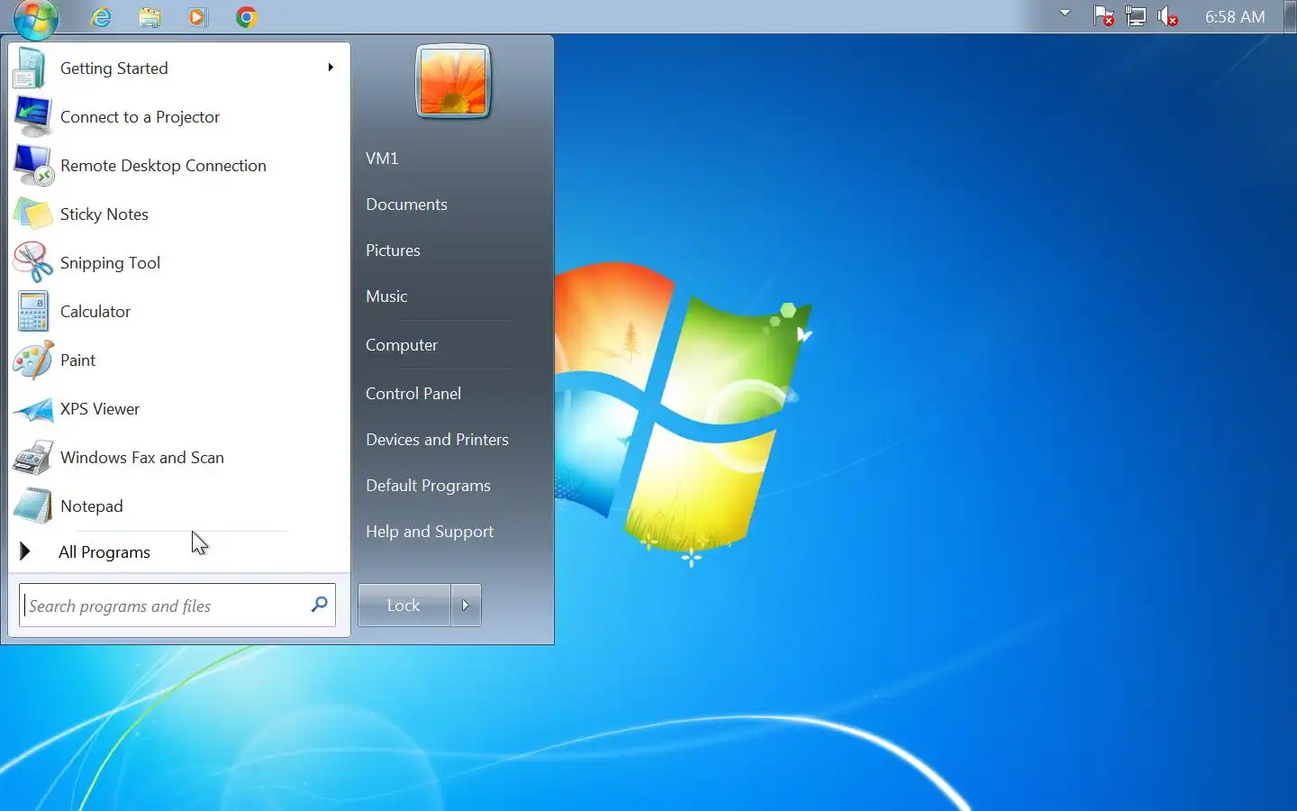Click the search magnifier icon

[319, 605]
